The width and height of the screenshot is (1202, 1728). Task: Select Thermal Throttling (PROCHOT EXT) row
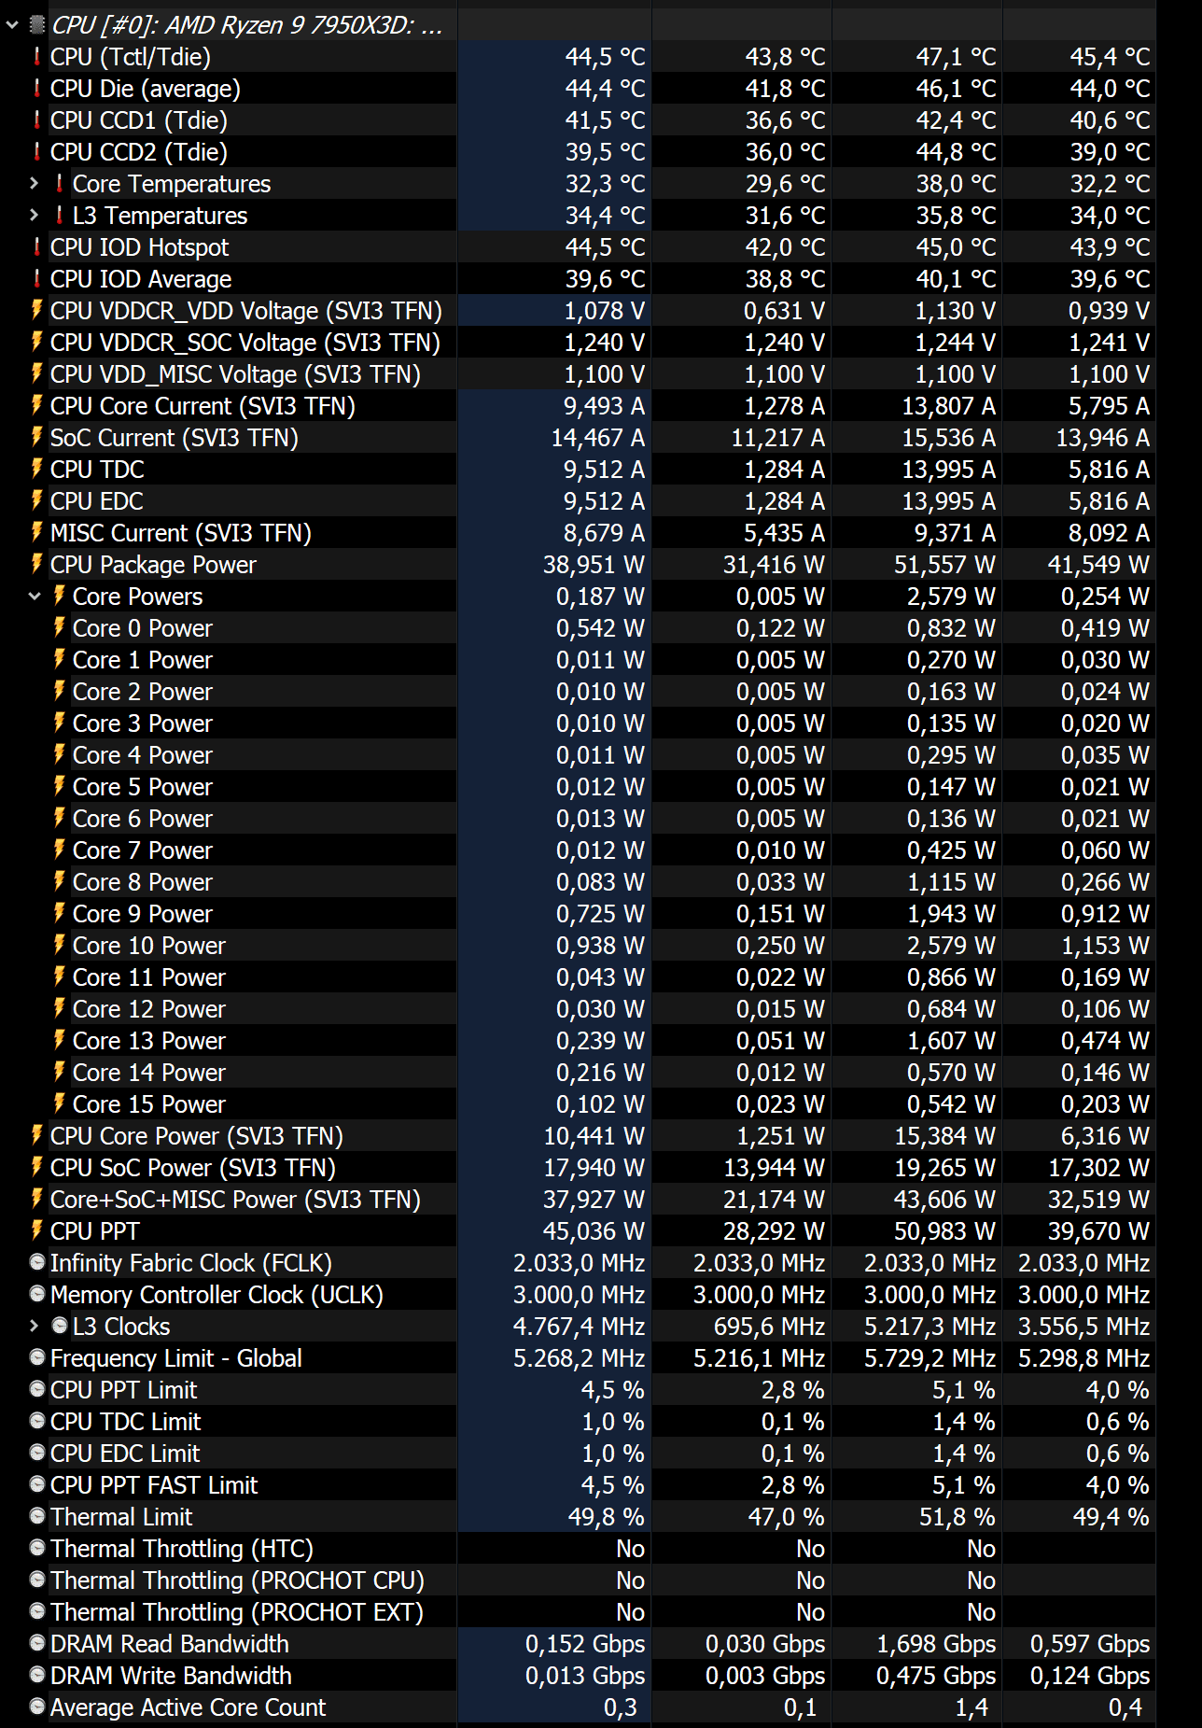(578, 1612)
